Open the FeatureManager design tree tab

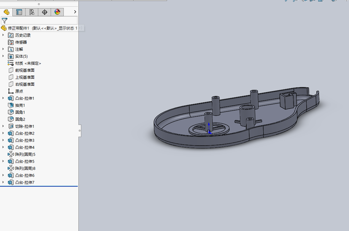(x=6, y=12)
